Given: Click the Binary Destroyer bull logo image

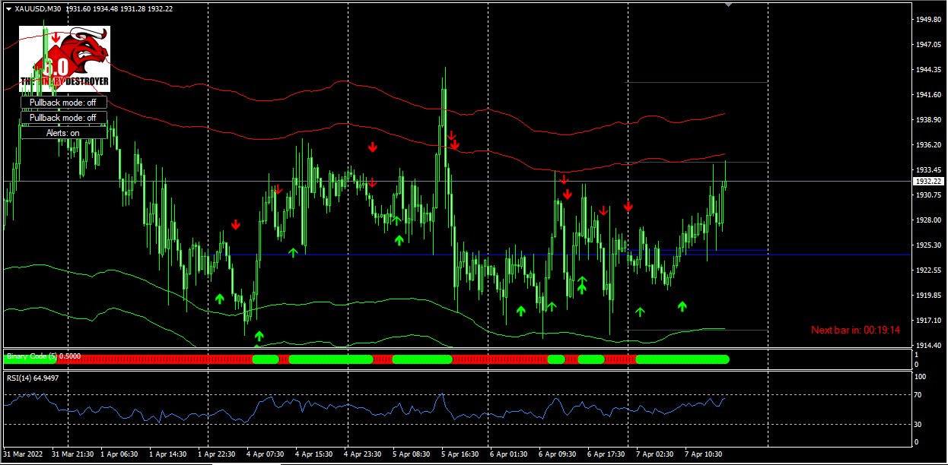Looking at the screenshot, I should 65,59.
